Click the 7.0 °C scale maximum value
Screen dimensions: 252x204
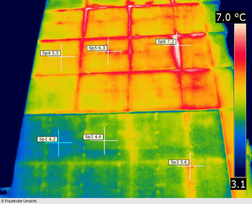pos(231,17)
